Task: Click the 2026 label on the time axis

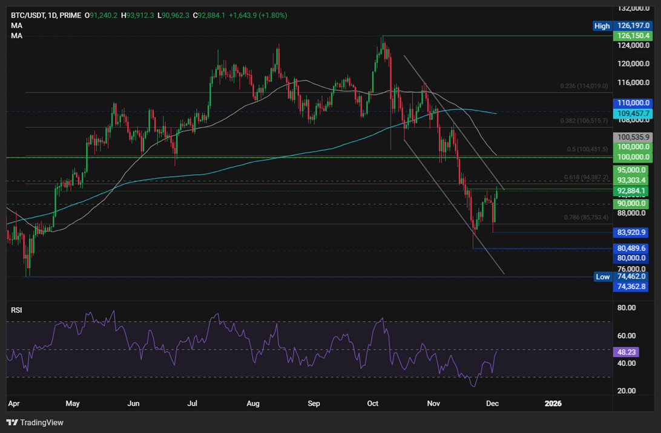Action: (x=553, y=403)
